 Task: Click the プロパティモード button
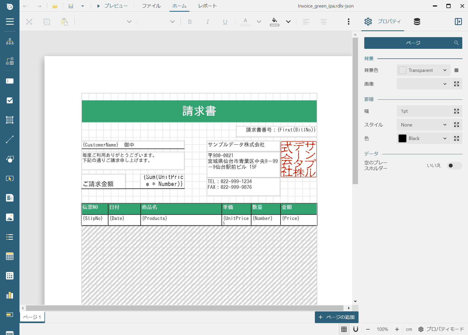[x=441, y=329]
